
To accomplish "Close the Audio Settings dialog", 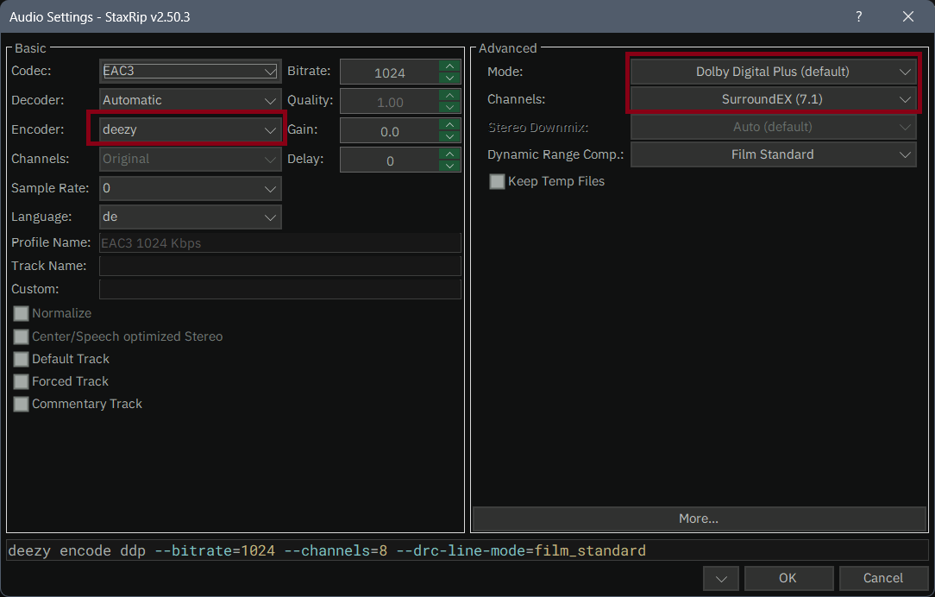I will coord(908,16).
